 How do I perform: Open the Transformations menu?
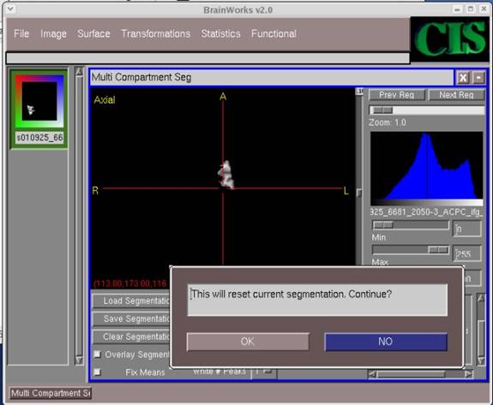point(156,33)
